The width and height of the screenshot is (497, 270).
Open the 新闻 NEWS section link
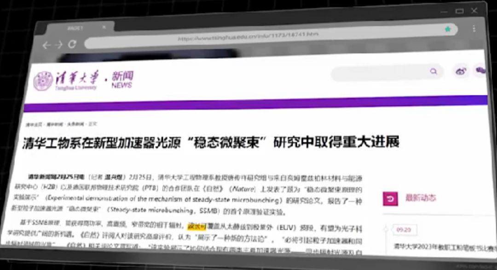pyautogui.click(x=122, y=80)
